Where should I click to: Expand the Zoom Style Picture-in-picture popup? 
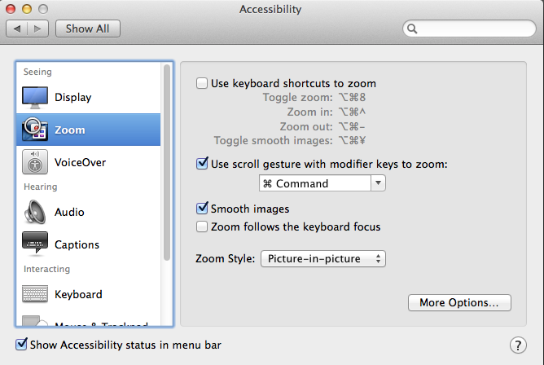pyautogui.click(x=322, y=259)
